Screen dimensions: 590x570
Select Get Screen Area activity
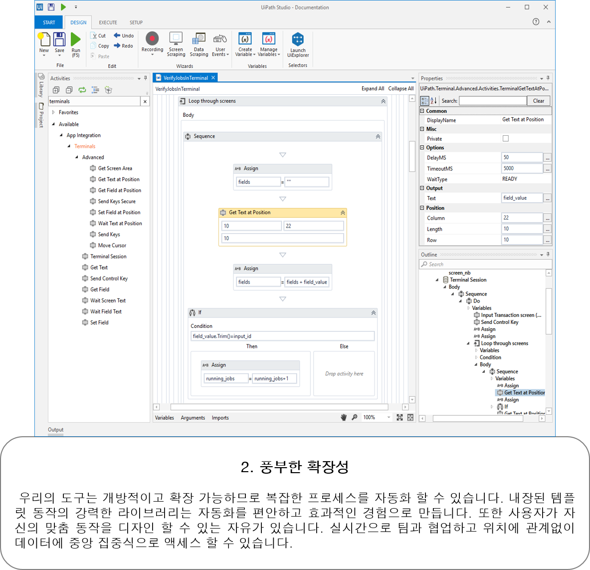tap(111, 168)
